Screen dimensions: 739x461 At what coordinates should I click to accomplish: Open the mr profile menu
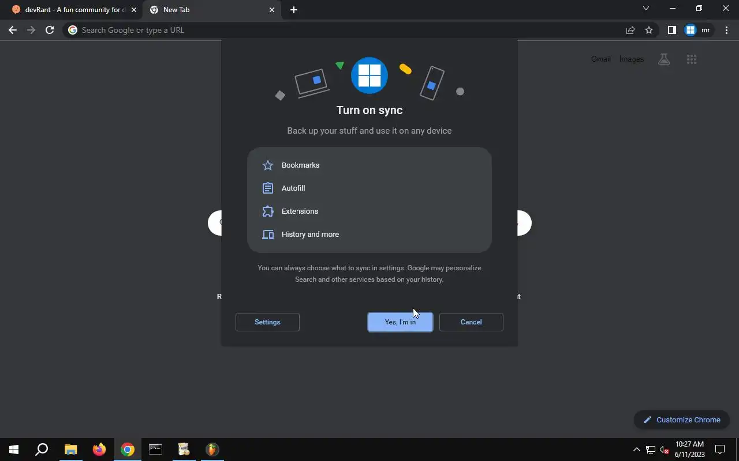(699, 30)
